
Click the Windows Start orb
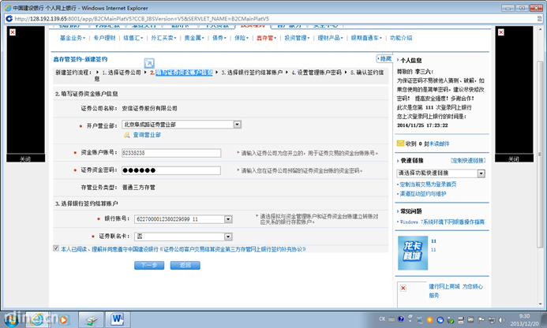[x=11, y=319]
